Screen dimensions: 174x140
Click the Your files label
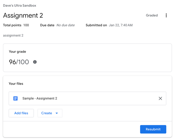pyautogui.click(x=16, y=84)
